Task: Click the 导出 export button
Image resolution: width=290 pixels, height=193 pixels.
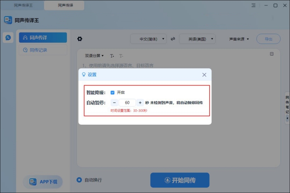Action: pyautogui.click(x=268, y=39)
